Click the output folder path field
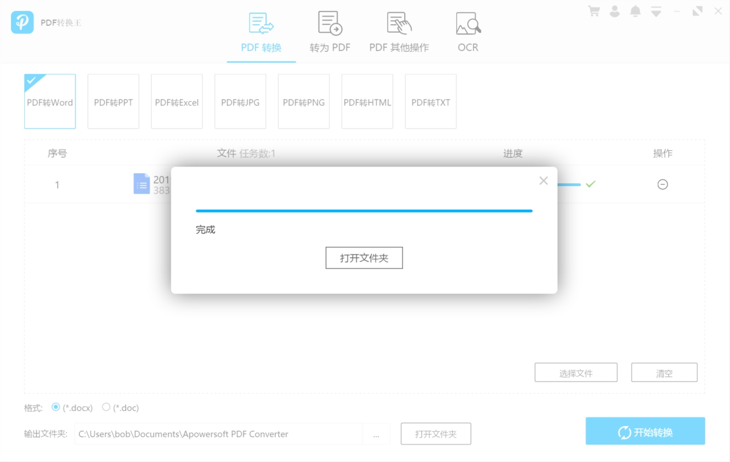This screenshot has width=730, height=462. point(219,434)
